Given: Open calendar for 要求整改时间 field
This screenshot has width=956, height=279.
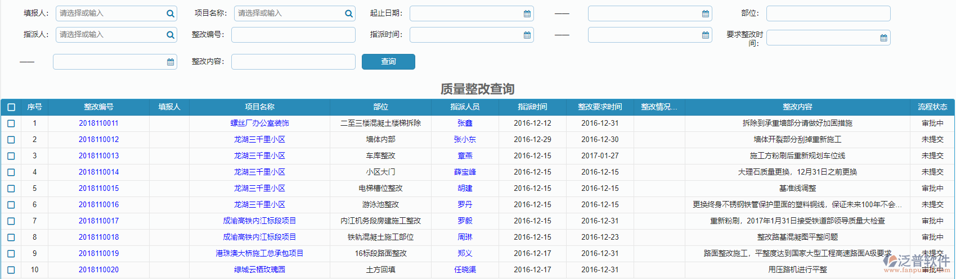Looking at the screenshot, I should point(884,38).
